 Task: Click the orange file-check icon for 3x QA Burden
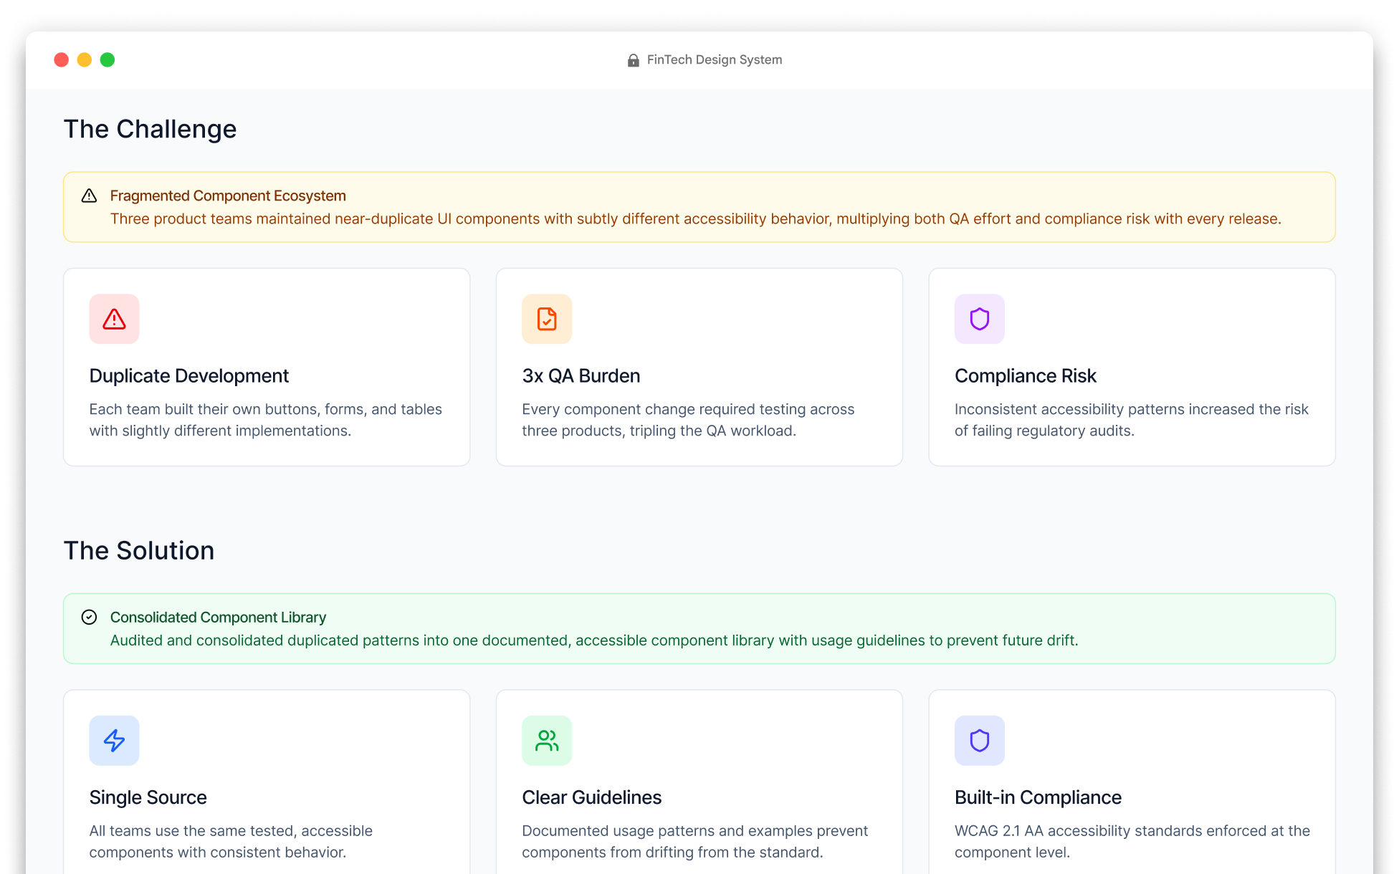547,319
